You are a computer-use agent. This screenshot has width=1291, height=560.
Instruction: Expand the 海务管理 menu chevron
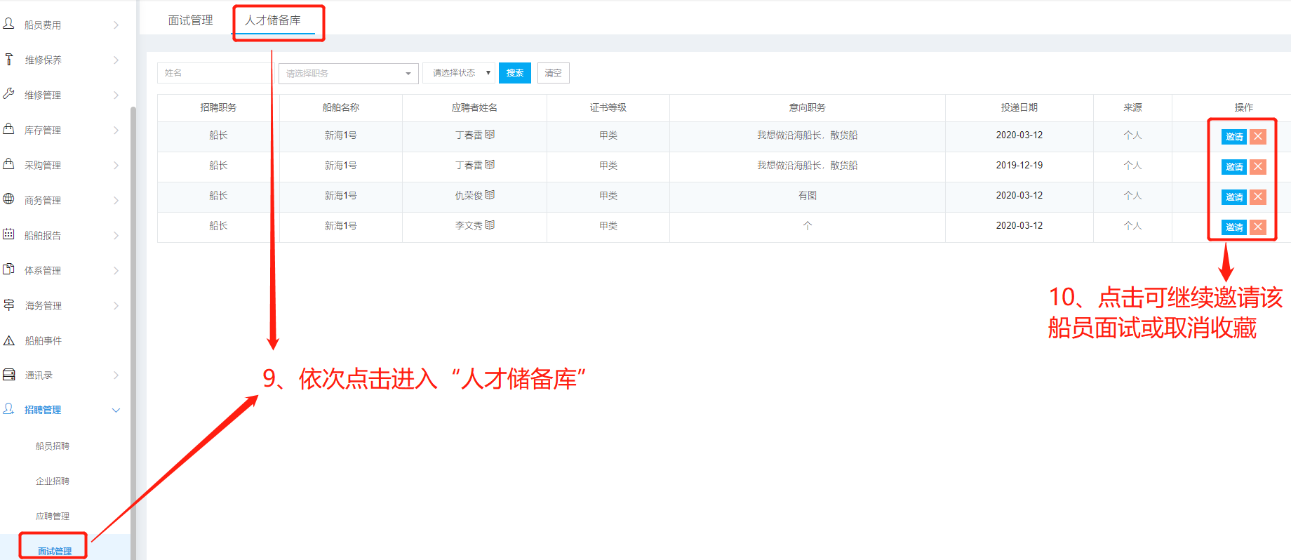(116, 305)
